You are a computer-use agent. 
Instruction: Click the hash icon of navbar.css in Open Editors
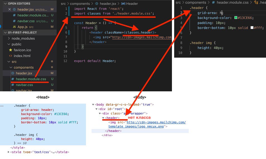pos(15,21)
